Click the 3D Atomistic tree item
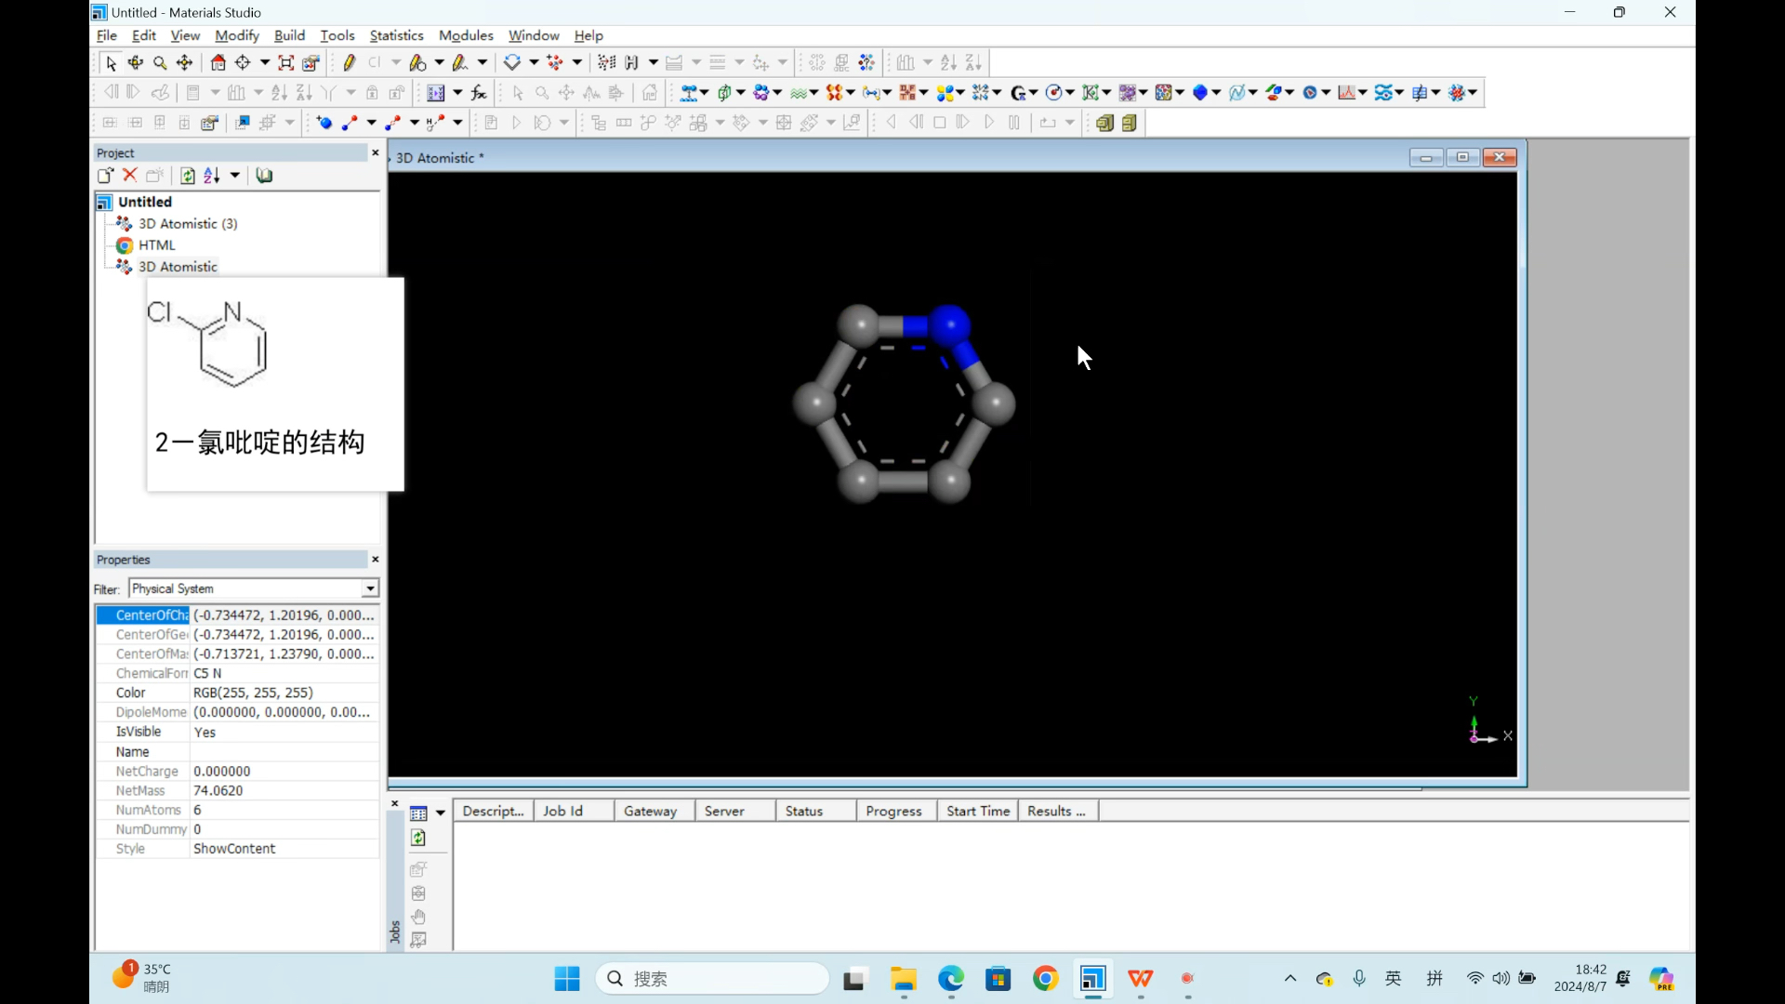 pyautogui.click(x=177, y=267)
